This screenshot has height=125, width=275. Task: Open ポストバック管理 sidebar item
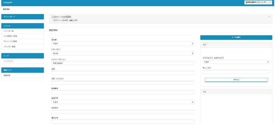22,42
